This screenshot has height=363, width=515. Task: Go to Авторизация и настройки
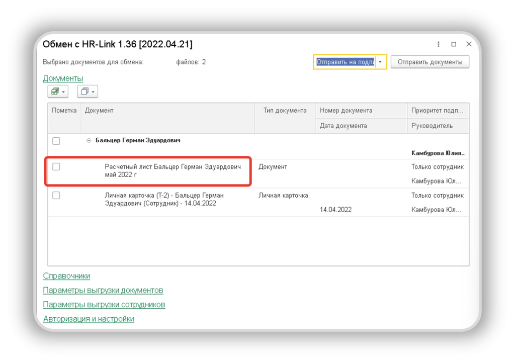click(89, 319)
